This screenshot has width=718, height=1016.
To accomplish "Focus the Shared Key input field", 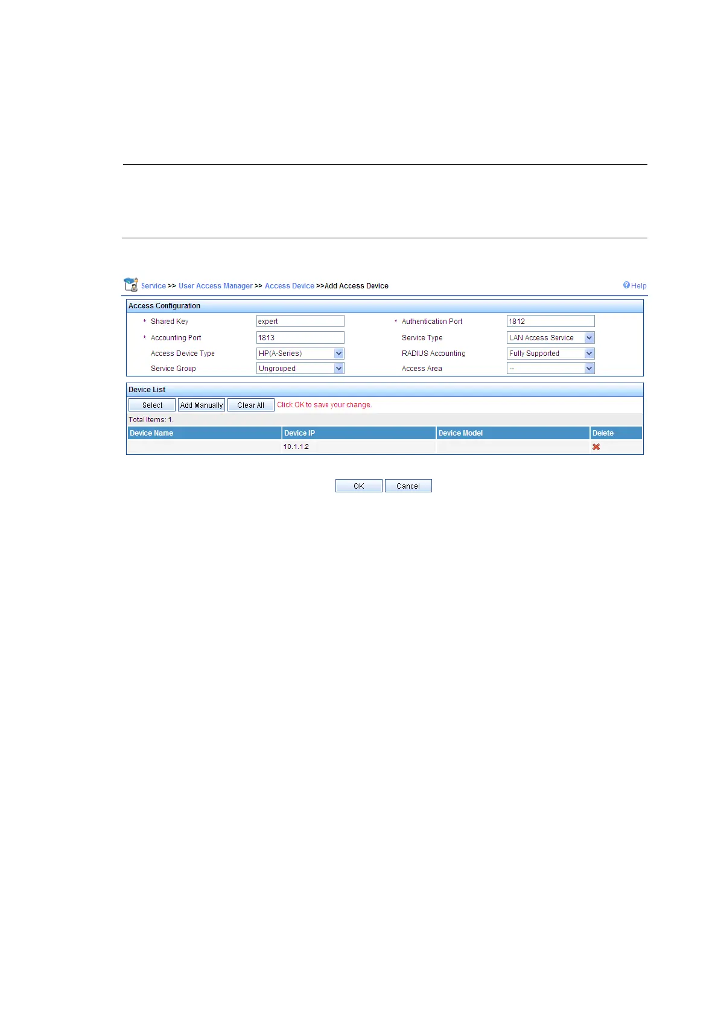I will pos(300,321).
